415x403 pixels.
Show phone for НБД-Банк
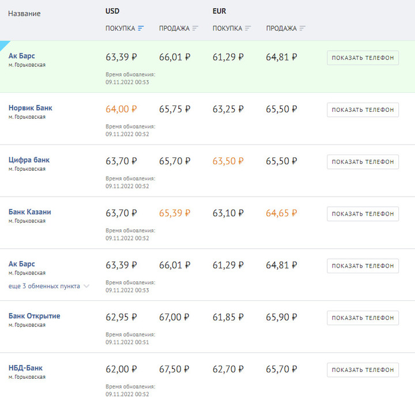[x=363, y=370]
